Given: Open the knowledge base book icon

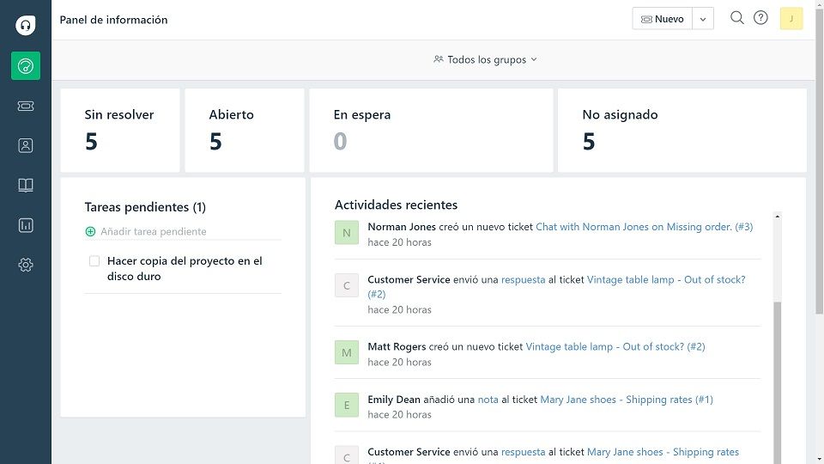Looking at the screenshot, I should coord(25,186).
